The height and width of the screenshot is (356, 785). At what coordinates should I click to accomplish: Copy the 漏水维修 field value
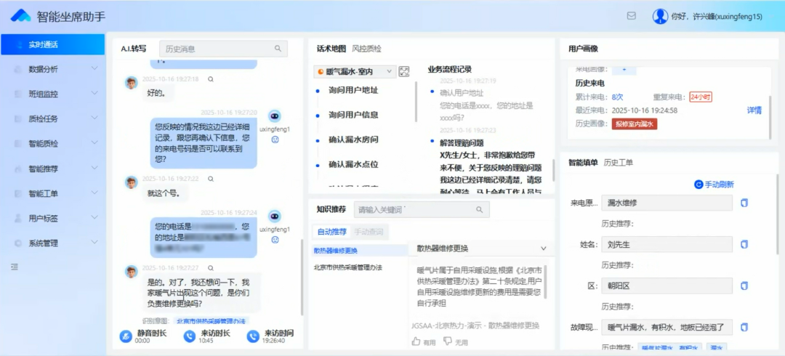744,203
